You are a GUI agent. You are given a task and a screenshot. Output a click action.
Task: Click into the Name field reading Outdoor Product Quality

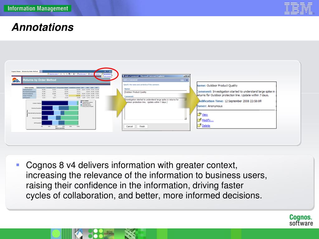click(x=155, y=92)
